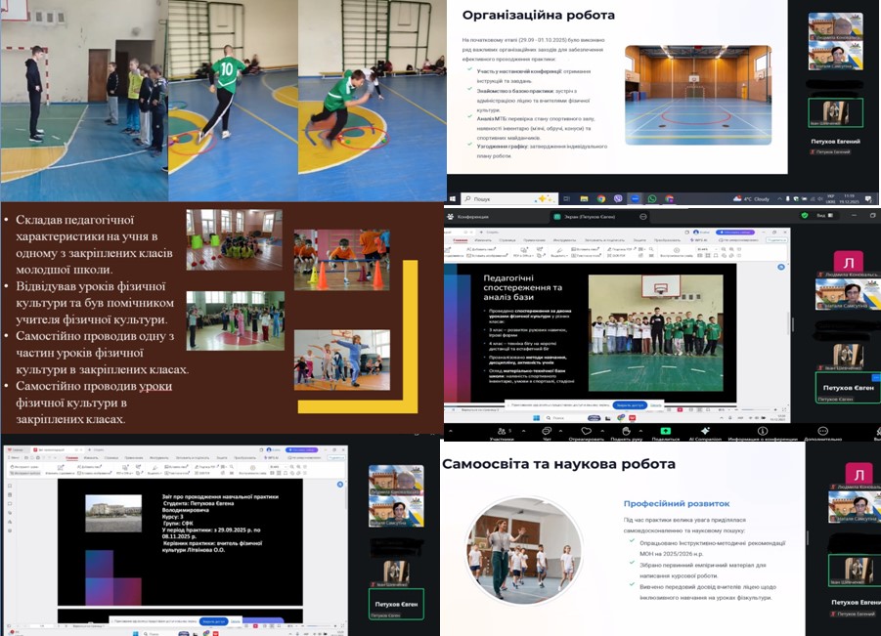Open Информация о конференции info icon

tap(762, 430)
